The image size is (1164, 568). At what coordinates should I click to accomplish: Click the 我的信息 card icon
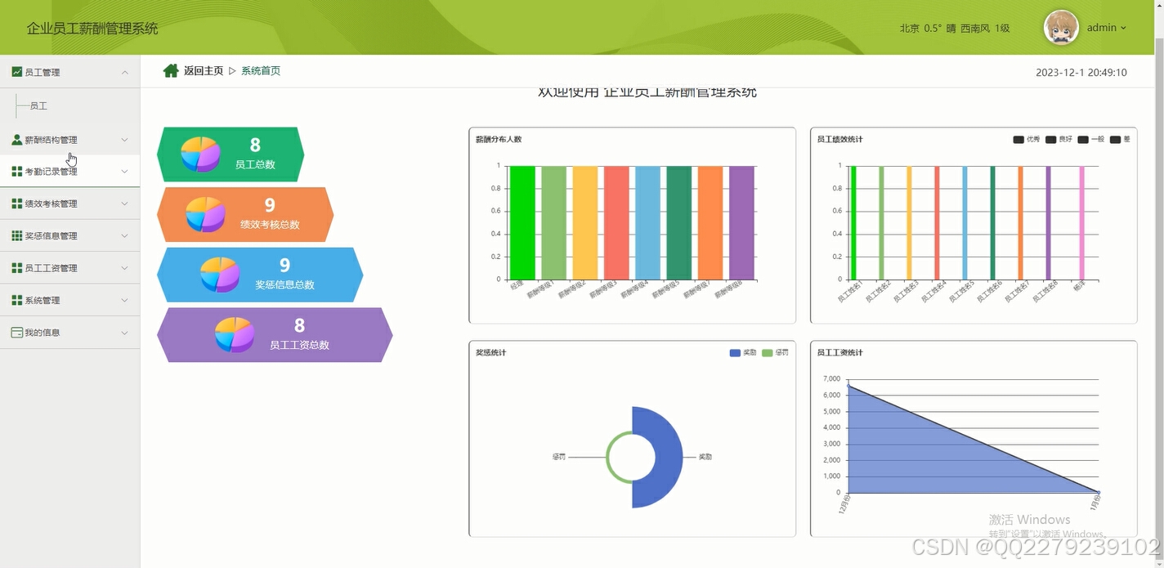click(16, 332)
